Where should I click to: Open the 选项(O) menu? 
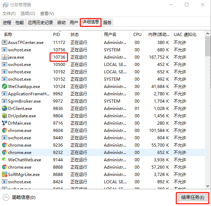pyautogui.click(x=28, y=14)
